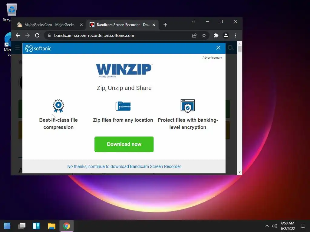Click the Softonic page search magnifier icon

230,48
